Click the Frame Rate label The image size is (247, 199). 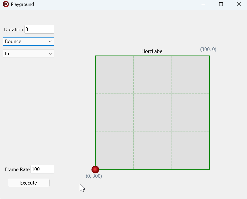[x=17, y=169]
